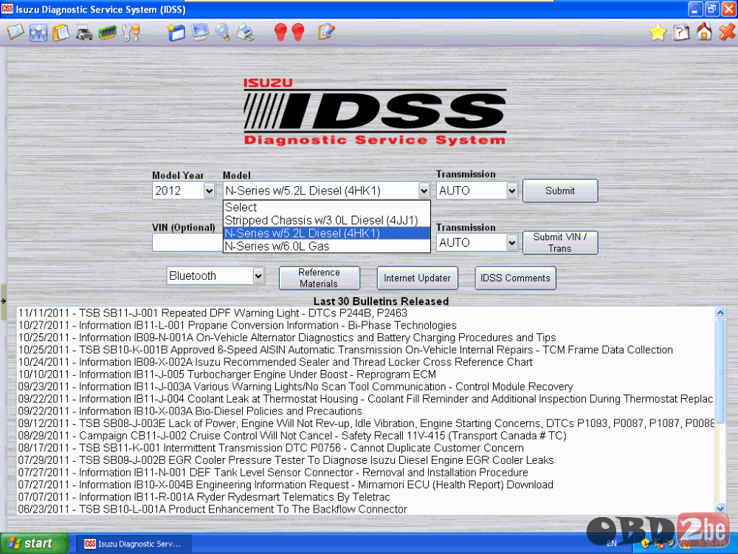Open bulletin IB11-J-003A Various Warning Lights
The image size is (738, 554).
coord(296,387)
